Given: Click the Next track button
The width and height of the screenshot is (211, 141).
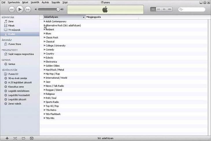Looking at the screenshot, I should click(x=28, y=10).
